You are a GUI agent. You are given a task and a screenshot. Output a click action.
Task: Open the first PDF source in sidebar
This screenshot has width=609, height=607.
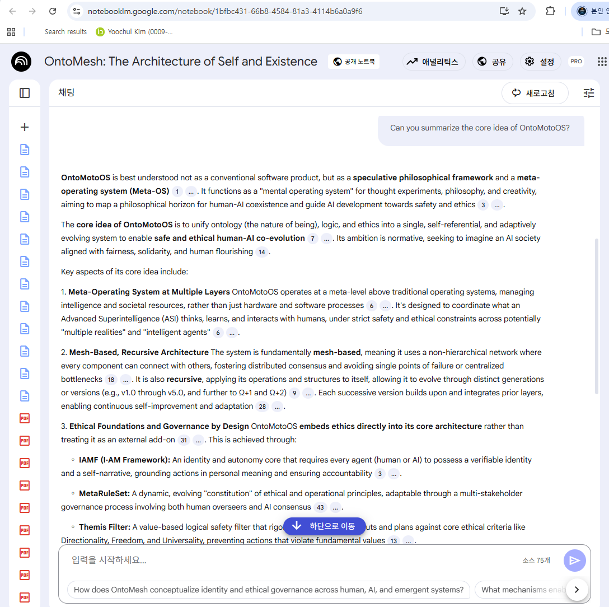tap(25, 418)
